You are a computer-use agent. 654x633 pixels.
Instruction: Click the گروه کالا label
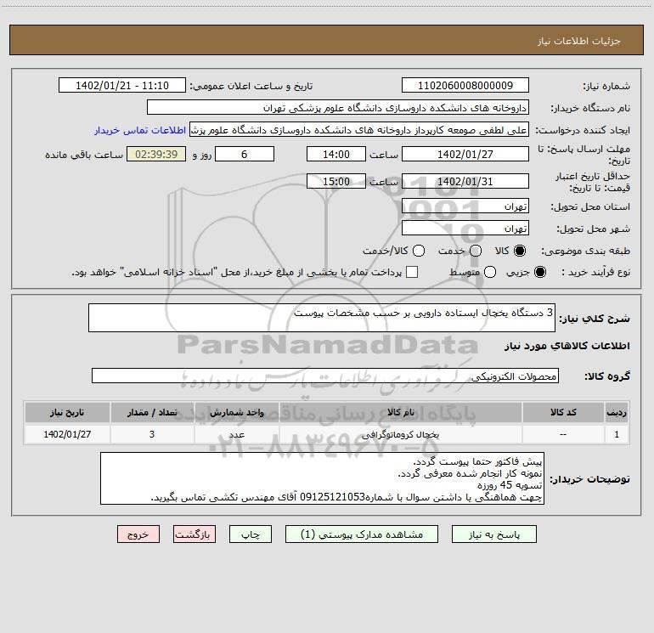(607, 376)
